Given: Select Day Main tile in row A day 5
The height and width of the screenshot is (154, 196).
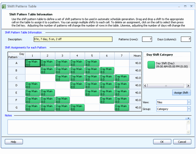Looking at the screenshot, I should [92, 63].
